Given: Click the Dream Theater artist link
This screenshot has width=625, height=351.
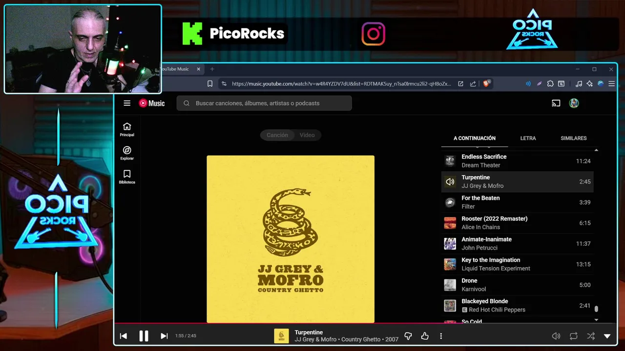Looking at the screenshot, I should (480, 165).
